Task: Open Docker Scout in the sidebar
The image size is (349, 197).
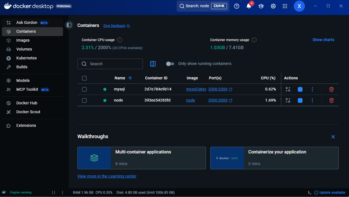Action: (x=32, y=112)
